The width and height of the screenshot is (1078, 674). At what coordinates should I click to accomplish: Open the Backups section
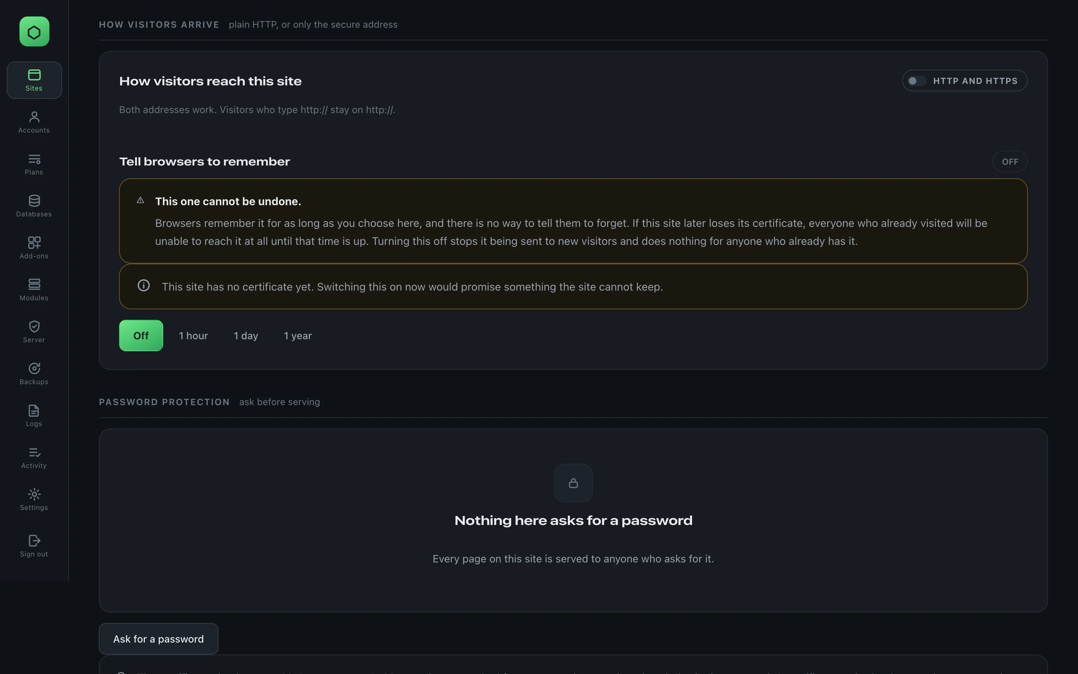(x=34, y=374)
